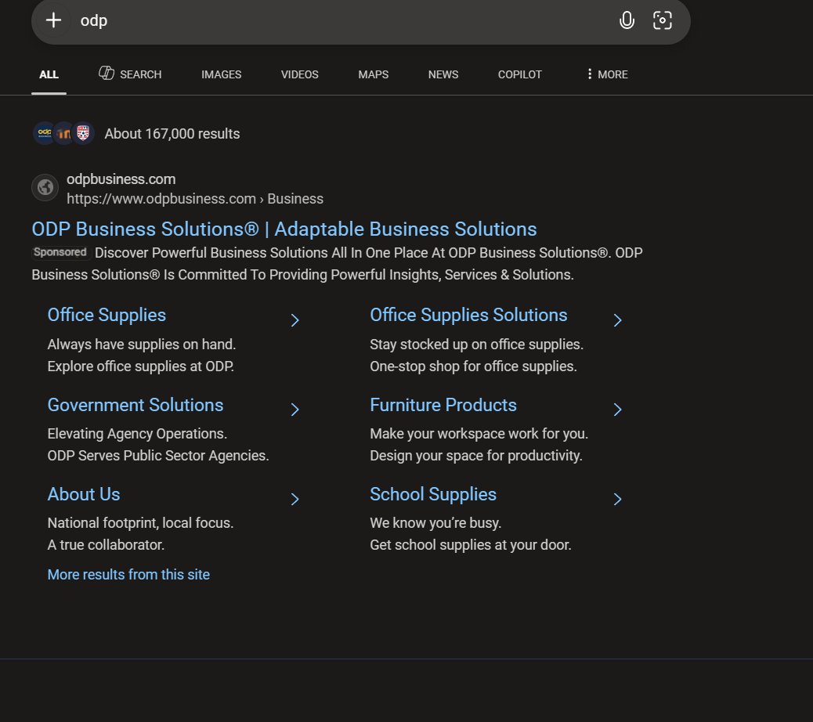The height and width of the screenshot is (722, 813).
Task: Click the odpbusiness.com URL breadcrumb
Action: 195,199
